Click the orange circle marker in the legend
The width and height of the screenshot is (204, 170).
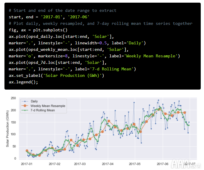click(x=25, y=106)
